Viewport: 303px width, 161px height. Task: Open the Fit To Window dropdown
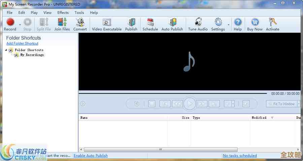click(298, 104)
